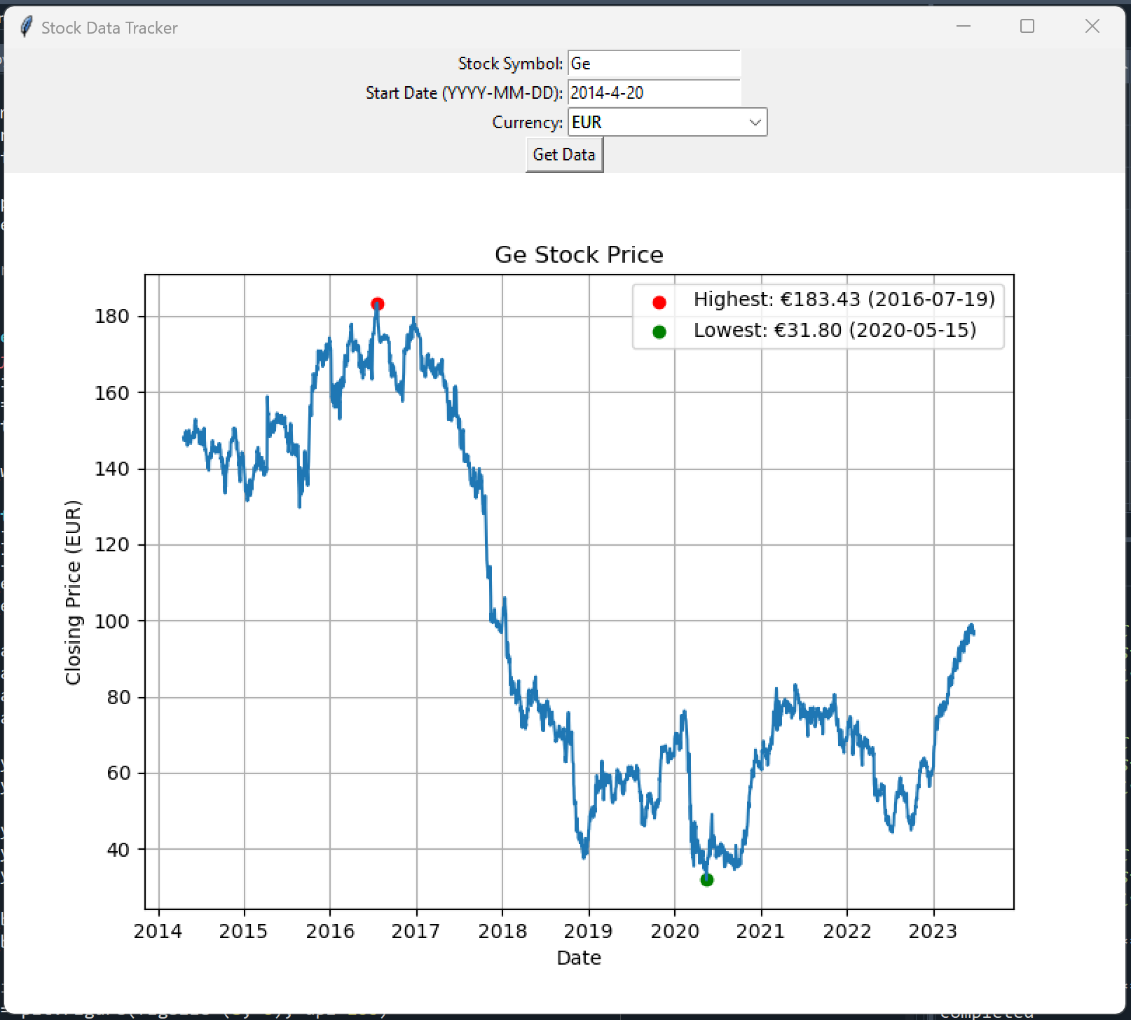The image size is (1131, 1020).
Task: Close the Stock Data Tracker window
Action: point(1092,27)
